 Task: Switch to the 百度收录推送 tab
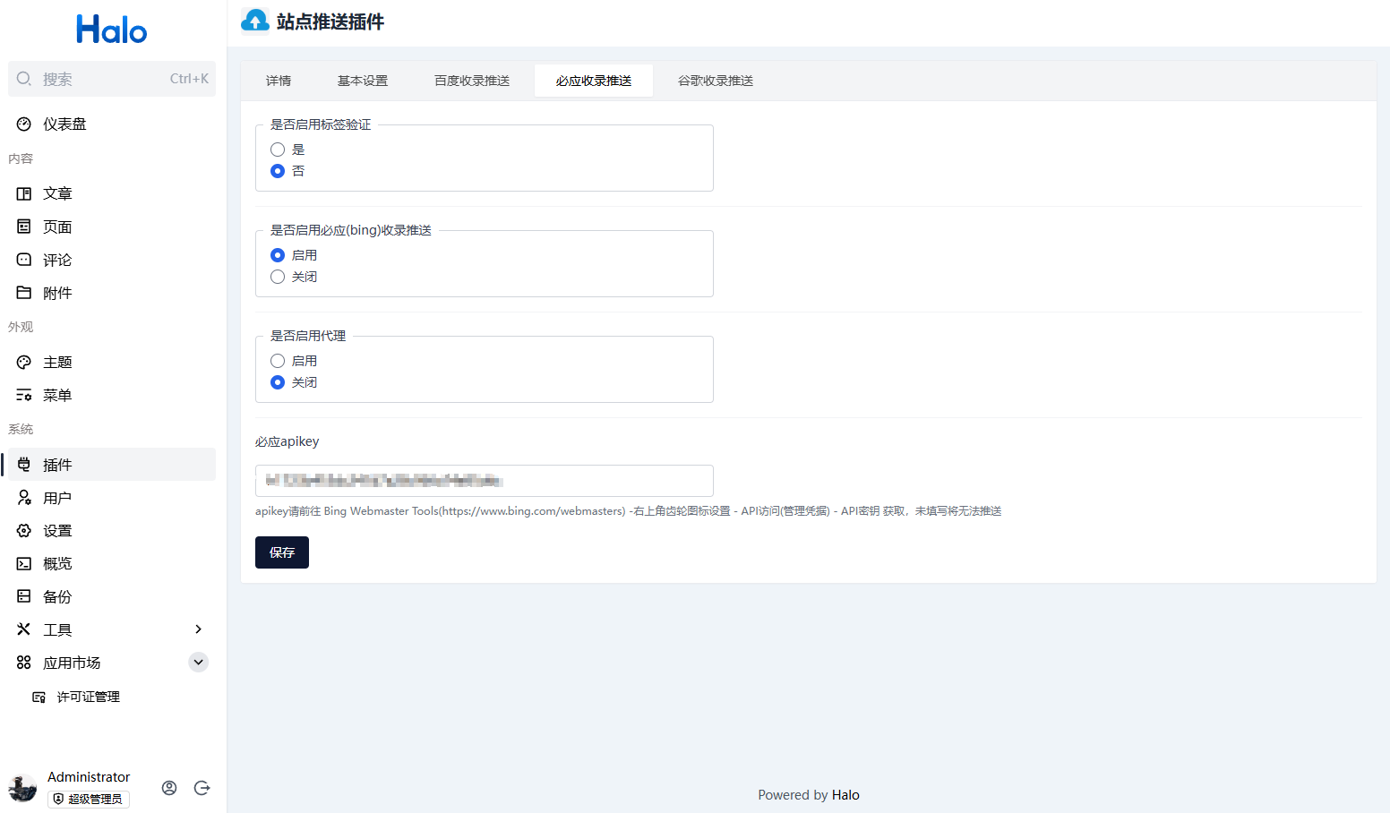(472, 81)
